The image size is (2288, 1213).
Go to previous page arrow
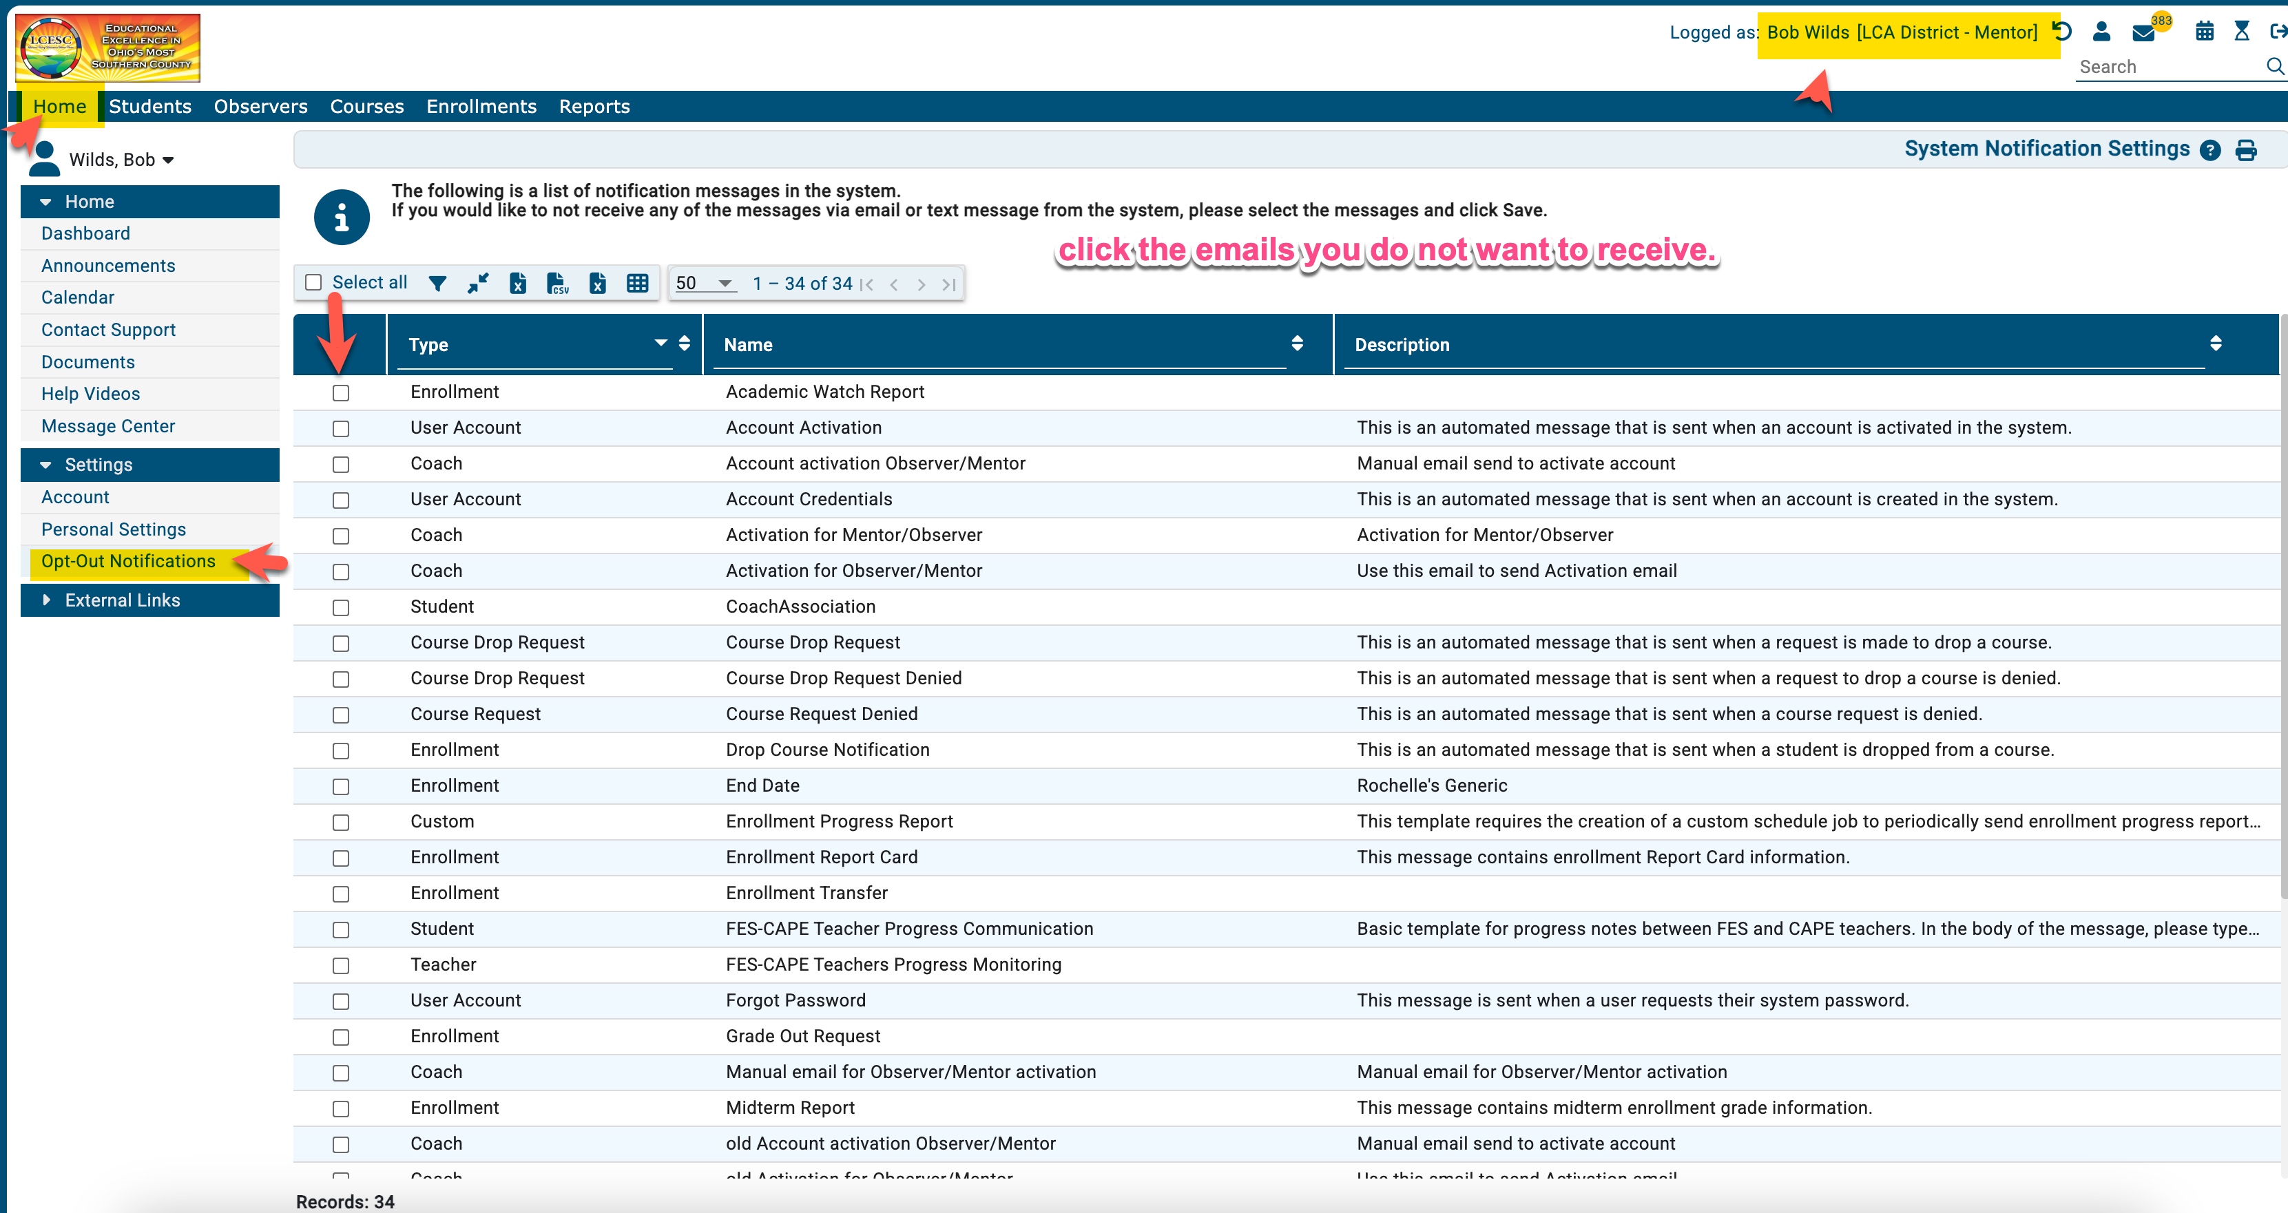coord(895,284)
